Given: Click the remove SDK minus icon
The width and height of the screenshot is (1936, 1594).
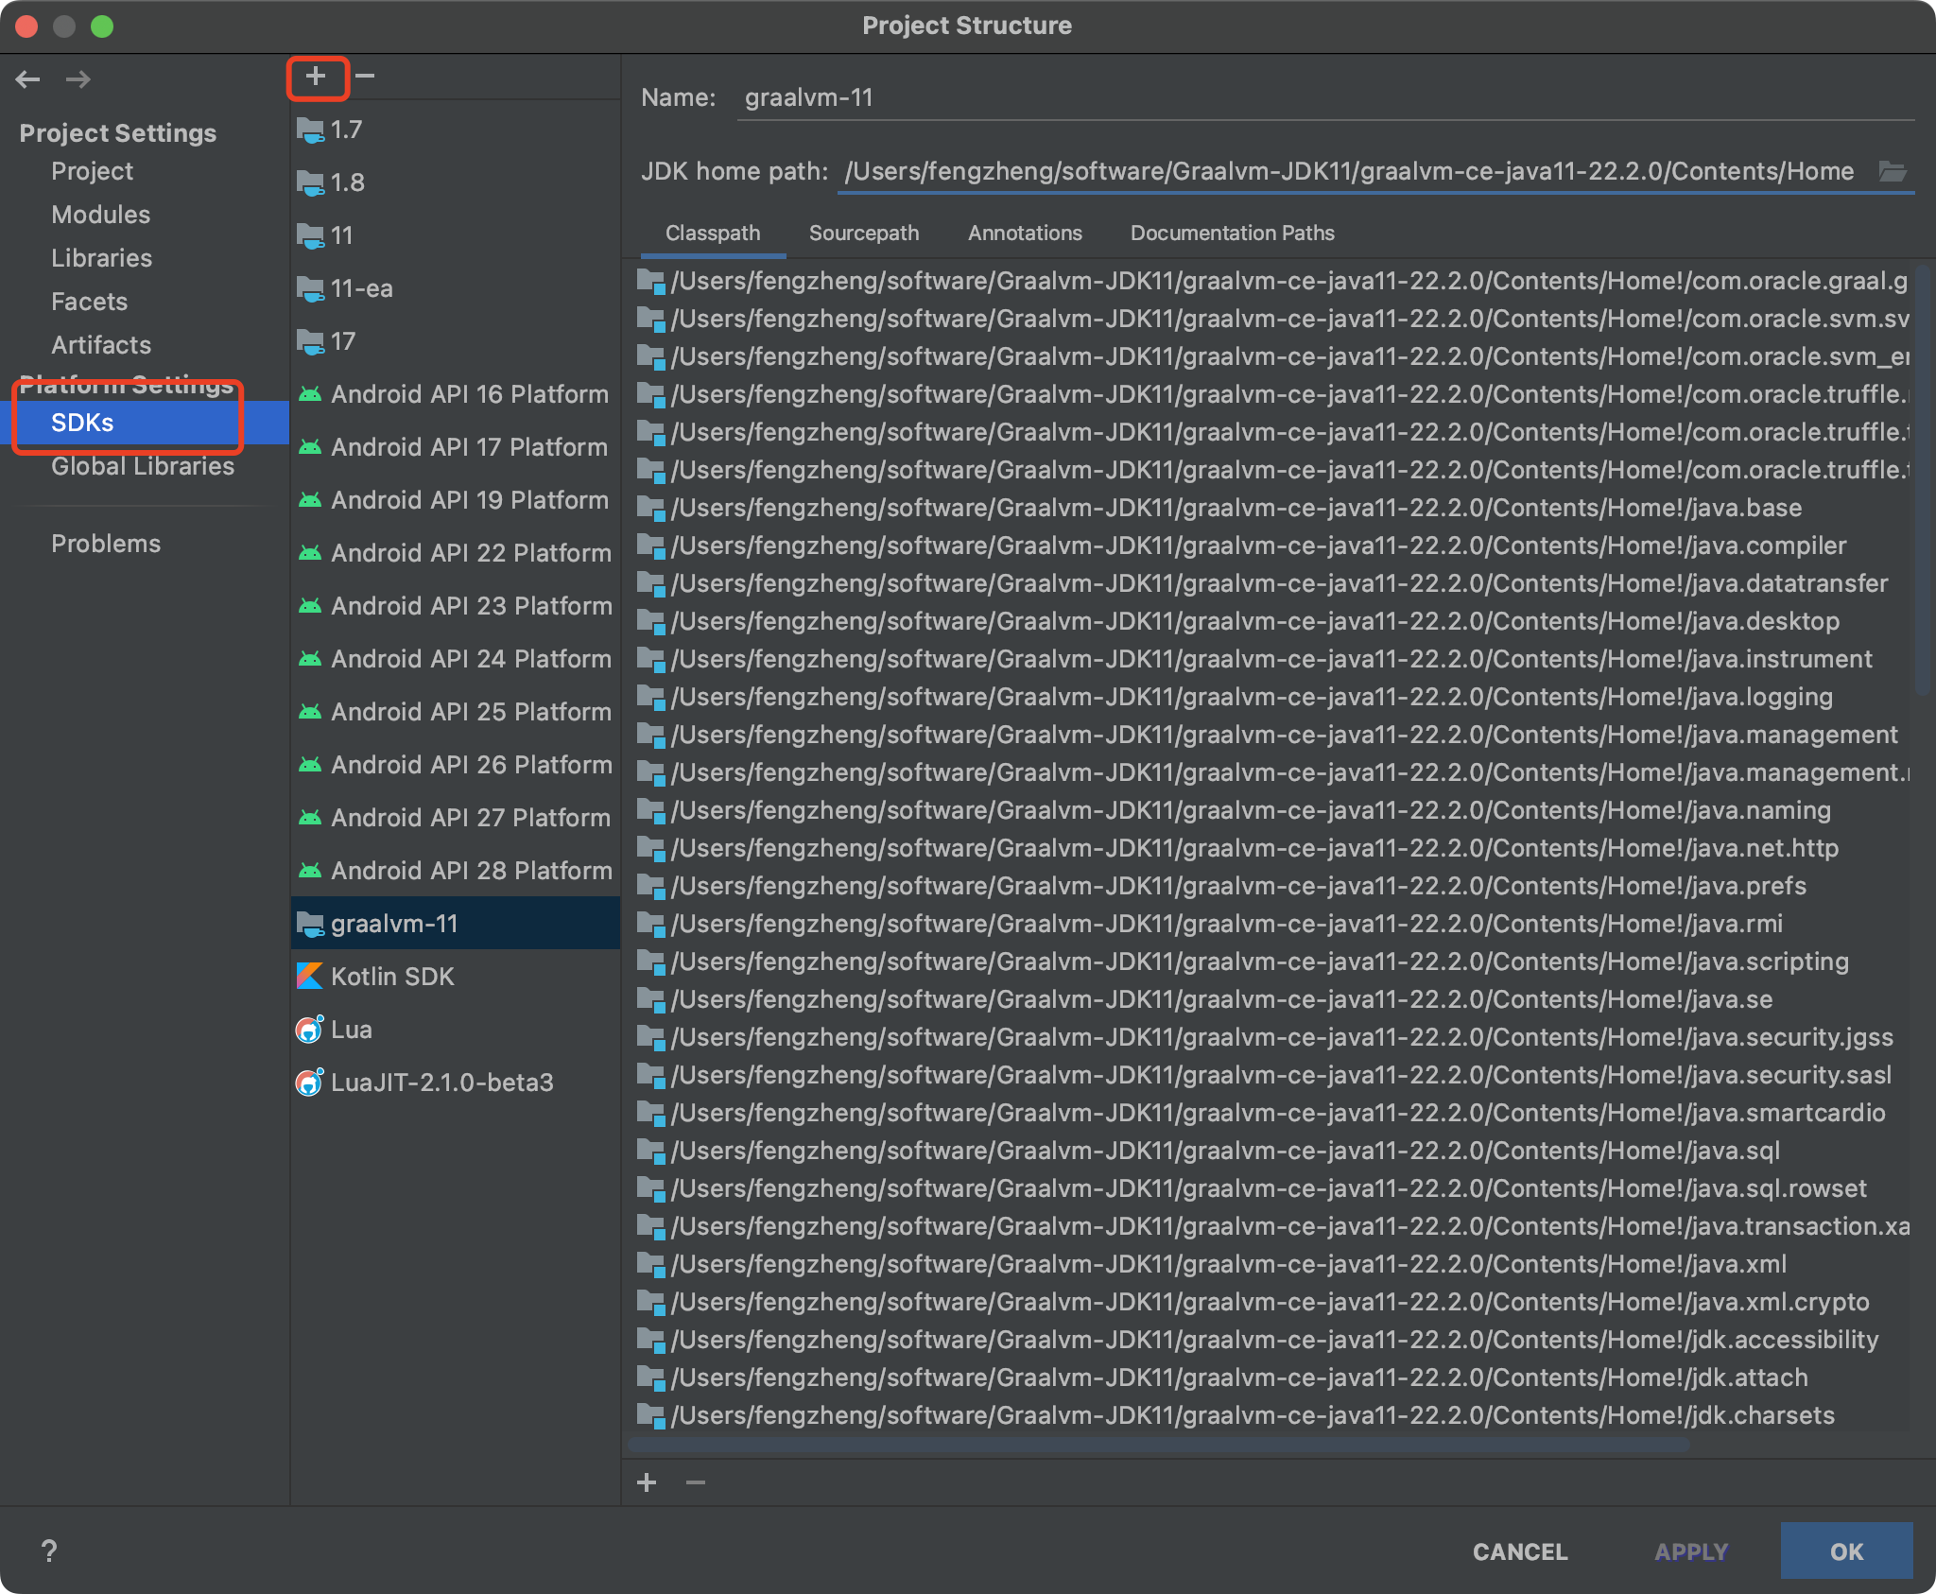Looking at the screenshot, I should tap(365, 77).
